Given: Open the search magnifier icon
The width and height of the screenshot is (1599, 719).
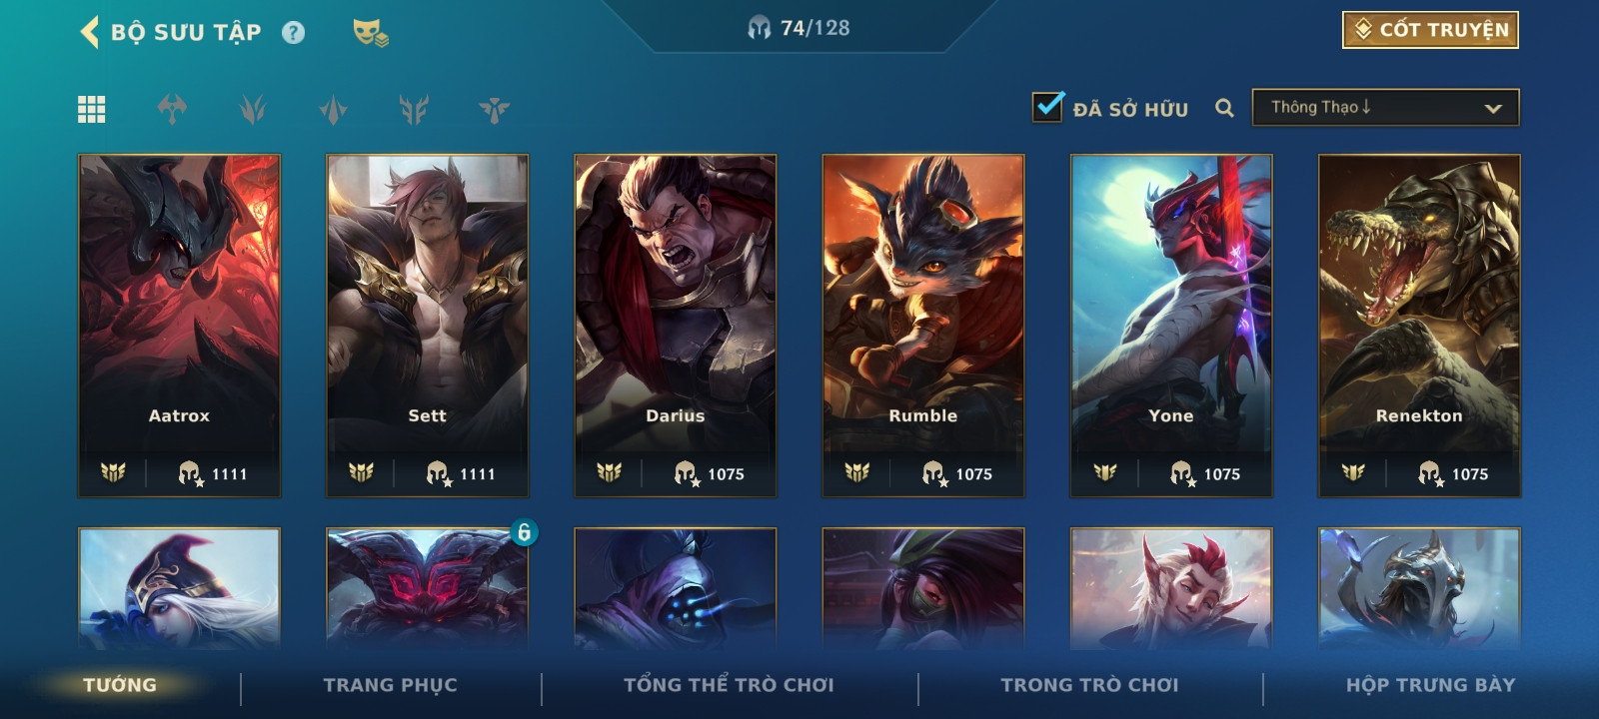Looking at the screenshot, I should click(x=1224, y=108).
